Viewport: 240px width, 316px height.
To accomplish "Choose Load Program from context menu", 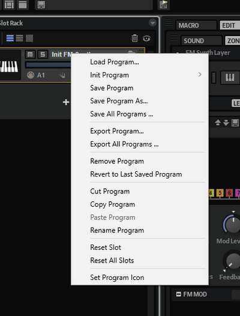I will (115, 62).
